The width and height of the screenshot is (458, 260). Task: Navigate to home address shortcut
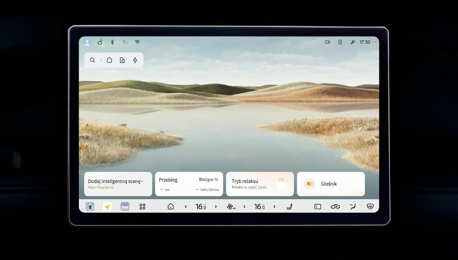109,60
